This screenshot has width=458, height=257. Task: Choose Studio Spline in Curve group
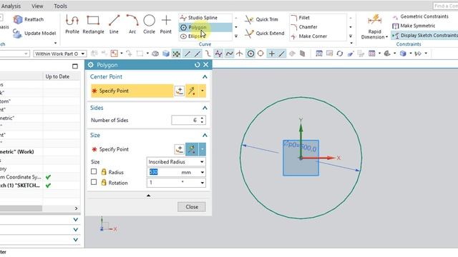point(205,18)
